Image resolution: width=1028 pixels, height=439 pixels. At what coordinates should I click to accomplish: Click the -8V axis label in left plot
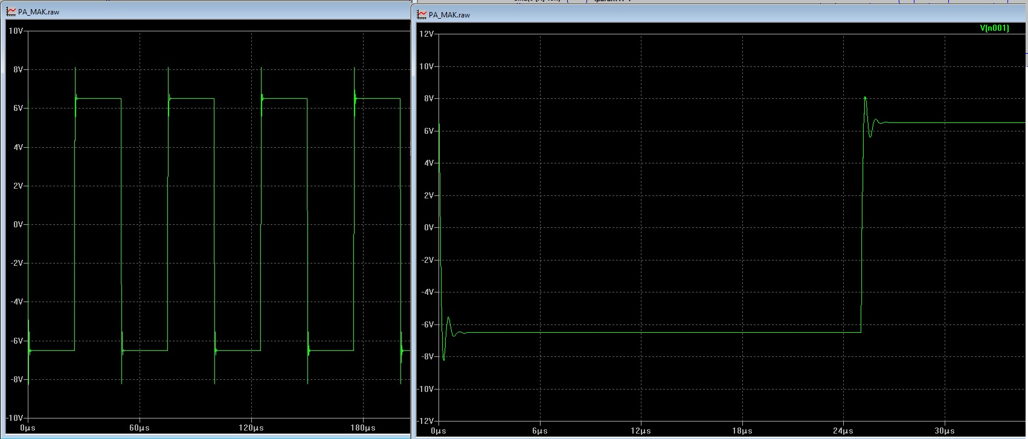click(x=16, y=379)
